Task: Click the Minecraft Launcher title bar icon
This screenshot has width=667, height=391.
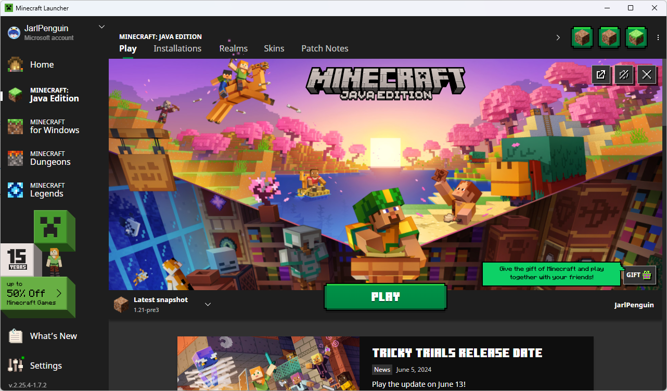Action: [9, 8]
